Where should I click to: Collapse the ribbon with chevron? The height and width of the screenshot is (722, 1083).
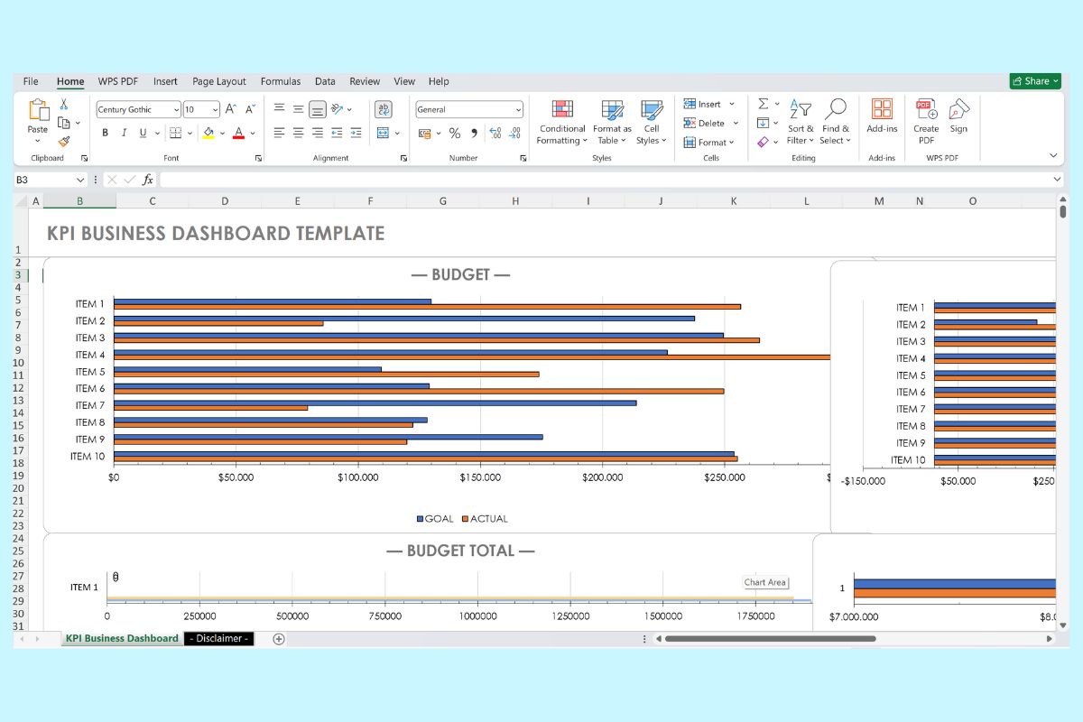(1053, 155)
